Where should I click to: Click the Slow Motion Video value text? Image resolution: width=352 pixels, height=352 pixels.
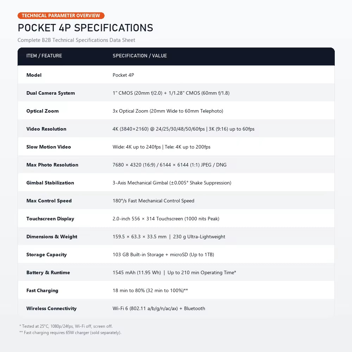162,147
